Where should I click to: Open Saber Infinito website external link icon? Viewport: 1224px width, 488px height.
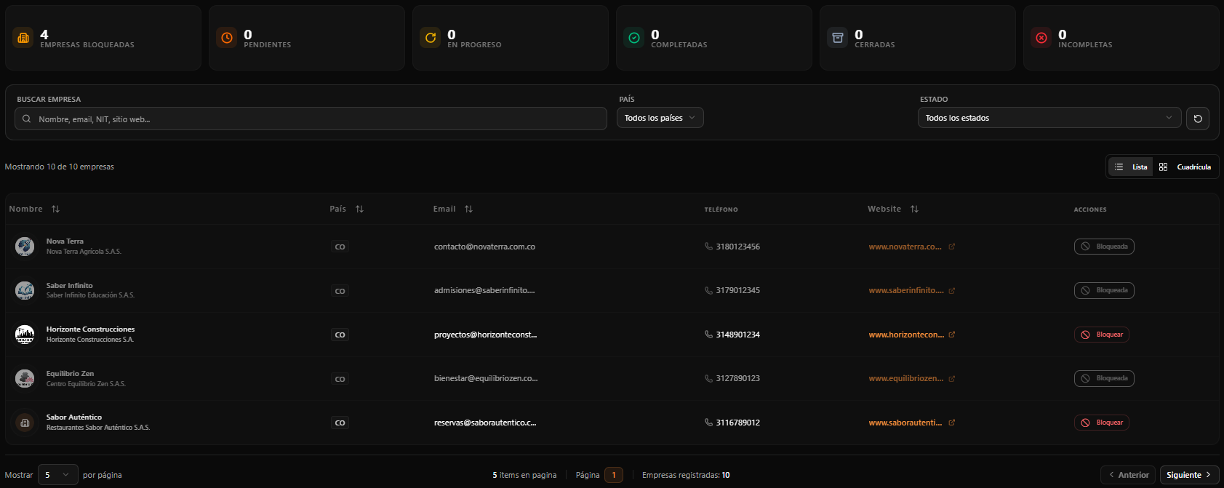tap(952, 290)
